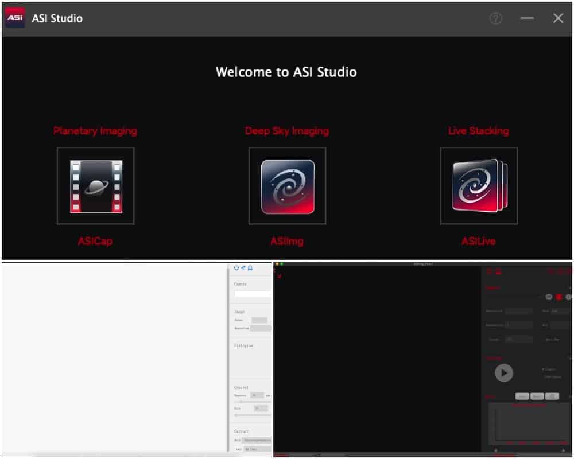Click the first gray button above the histogram
The image size is (574, 459).
point(522,396)
